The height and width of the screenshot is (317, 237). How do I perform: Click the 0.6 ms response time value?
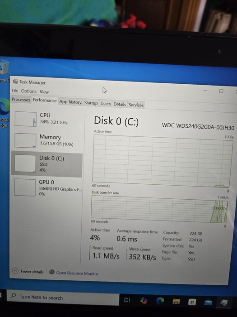click(127, 239)
